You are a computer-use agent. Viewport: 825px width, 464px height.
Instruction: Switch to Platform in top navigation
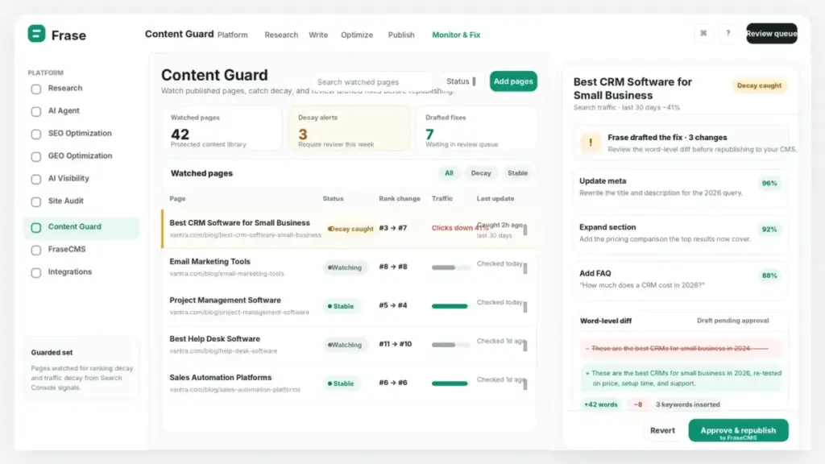point(233,35)
